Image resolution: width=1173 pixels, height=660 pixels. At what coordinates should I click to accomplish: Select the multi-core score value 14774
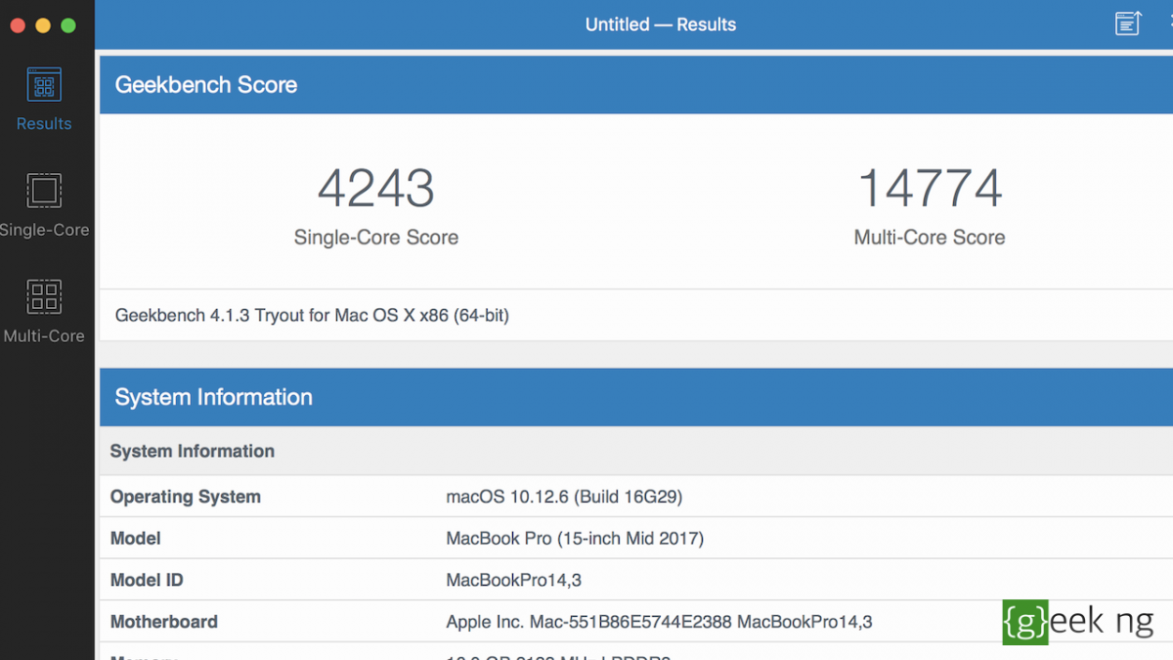point(930,188)
